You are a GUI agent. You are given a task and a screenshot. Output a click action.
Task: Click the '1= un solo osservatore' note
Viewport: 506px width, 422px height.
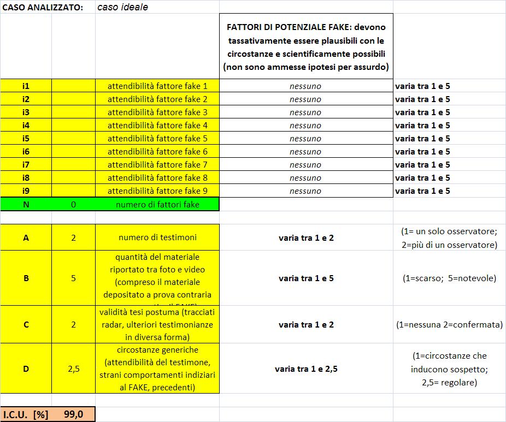click(x=449, y=238)
